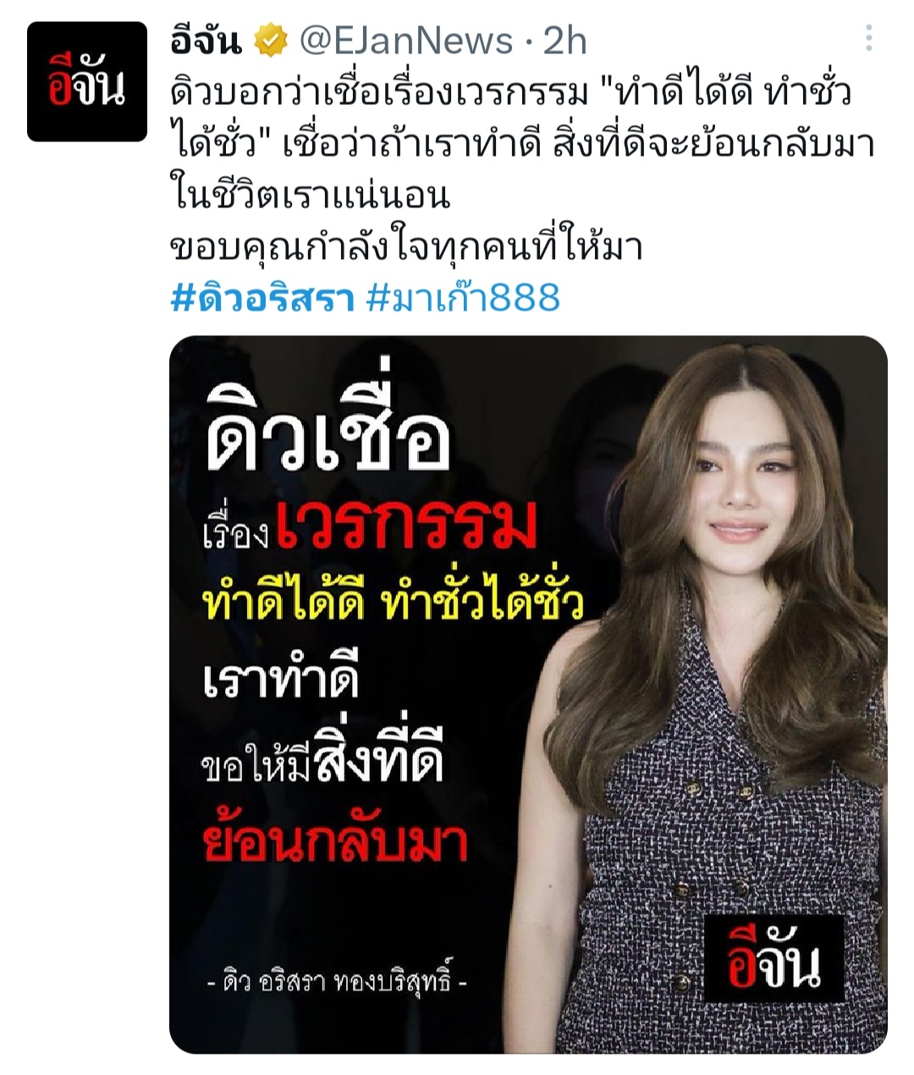Click the ขอบคุณกำลังใจทุกคนที่ให้มา tweet line
The image size is (914, 1075).
[406, 246]
